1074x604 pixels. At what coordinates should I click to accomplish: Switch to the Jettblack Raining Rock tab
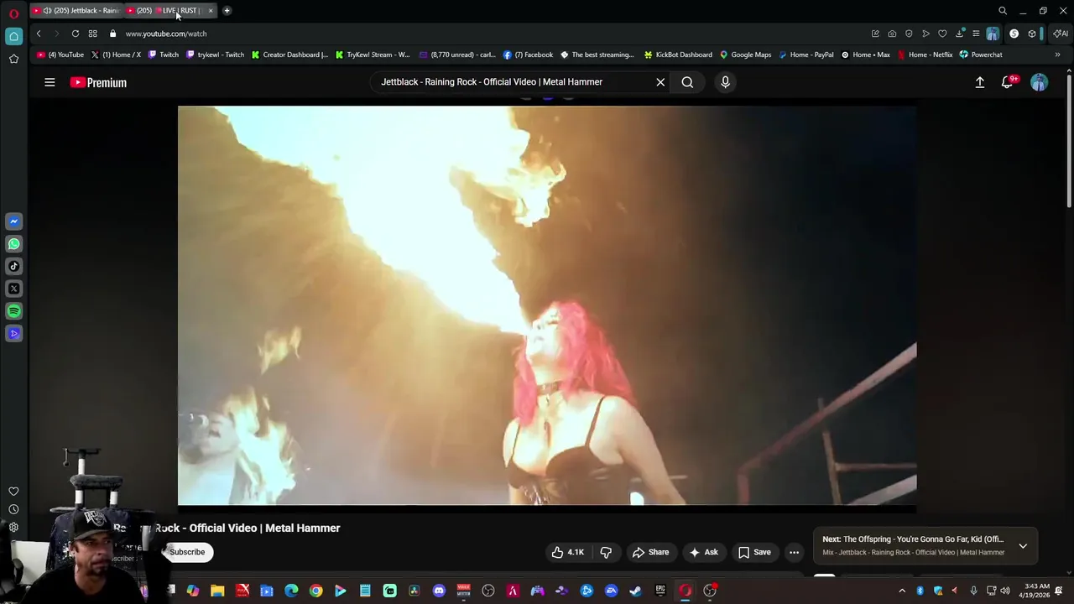click(x=77, y=10)
